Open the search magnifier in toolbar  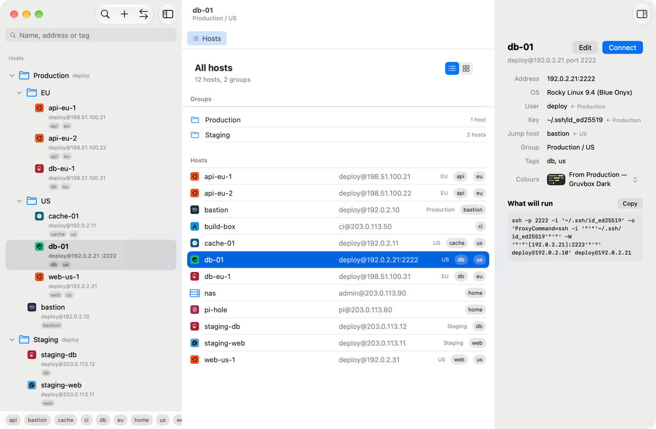click(105, 15)
